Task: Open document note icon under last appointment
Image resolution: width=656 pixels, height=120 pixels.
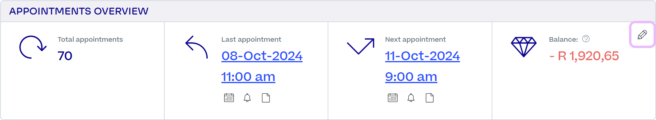Action: coord(266,98)
